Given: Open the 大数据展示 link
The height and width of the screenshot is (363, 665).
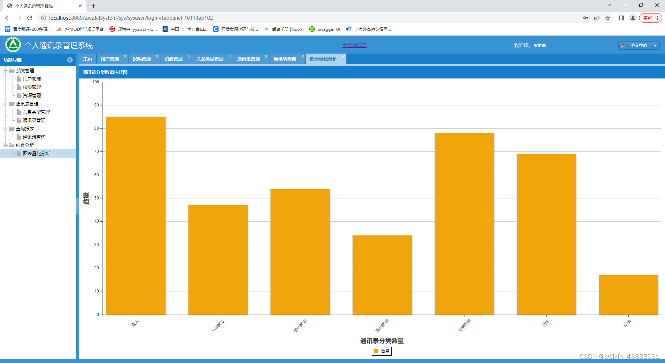Looking at the screenshot, I should (x=354, y=45).
